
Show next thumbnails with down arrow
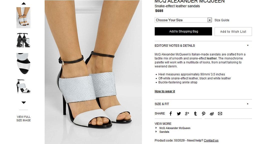point(24,102)
